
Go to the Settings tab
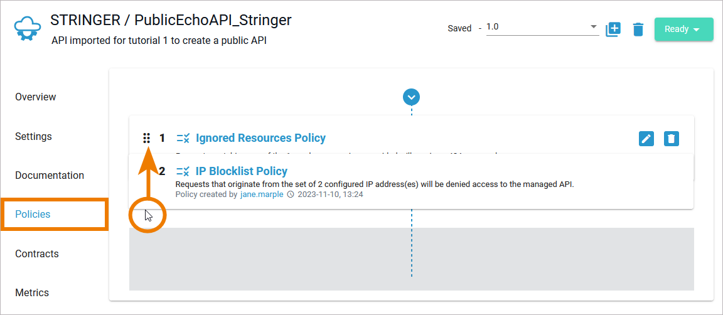(33, 137)
